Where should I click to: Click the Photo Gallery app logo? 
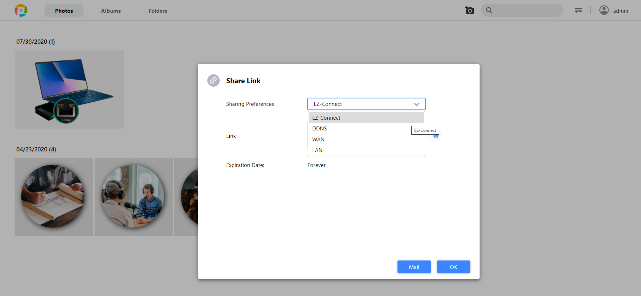point(21,10)
